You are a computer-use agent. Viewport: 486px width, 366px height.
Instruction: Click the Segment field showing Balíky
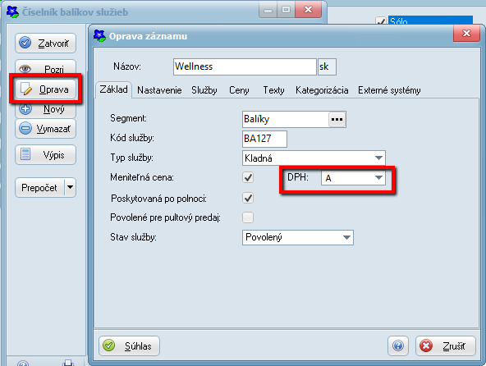pyautogui.click(x=285, y=119)
